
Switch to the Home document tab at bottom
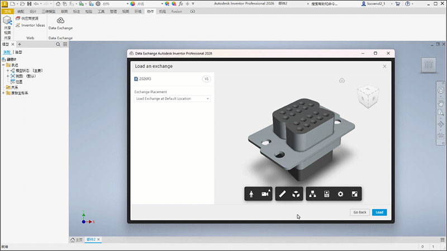[x=77, y=240]
